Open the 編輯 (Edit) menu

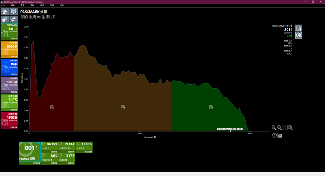tap(13, 5)
